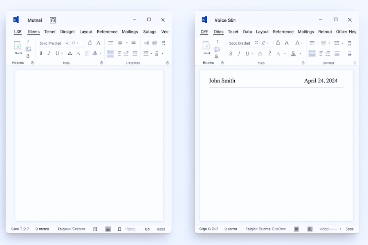Toggle the Read Mode view icon, right status bar
The image size is (368, 245).
click(296, 229)
